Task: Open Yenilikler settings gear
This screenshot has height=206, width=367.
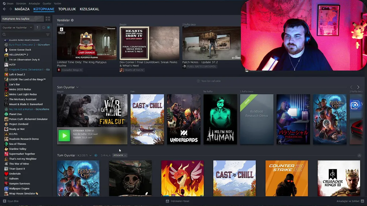Action: point(72,20)
